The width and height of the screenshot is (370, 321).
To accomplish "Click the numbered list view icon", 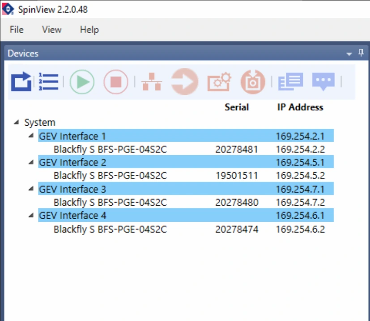I will tap(48, 82).
